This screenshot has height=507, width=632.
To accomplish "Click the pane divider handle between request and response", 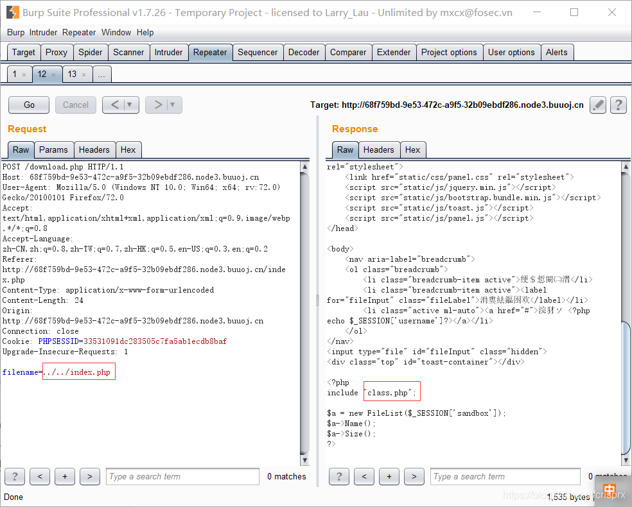I will pyautogui.click(x=318, y=300).
